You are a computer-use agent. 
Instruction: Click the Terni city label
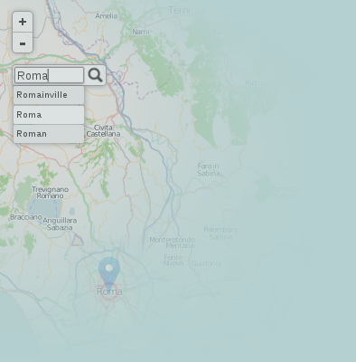(x=179, y=10)
